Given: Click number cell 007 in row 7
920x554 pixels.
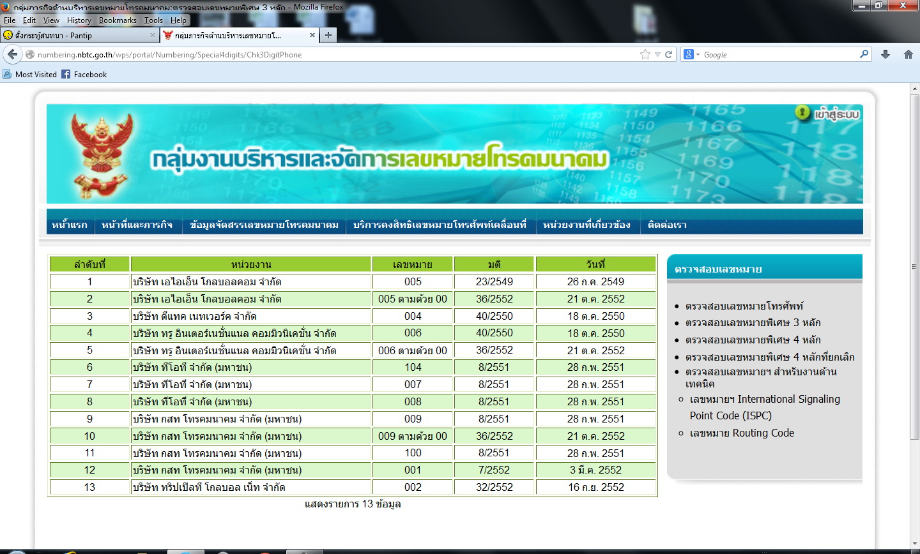Looking at the screenshot, I should (413, 384).
